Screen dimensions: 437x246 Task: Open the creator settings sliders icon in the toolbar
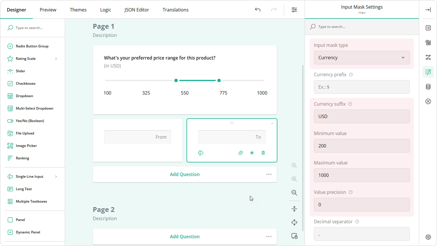pos(294,10)
